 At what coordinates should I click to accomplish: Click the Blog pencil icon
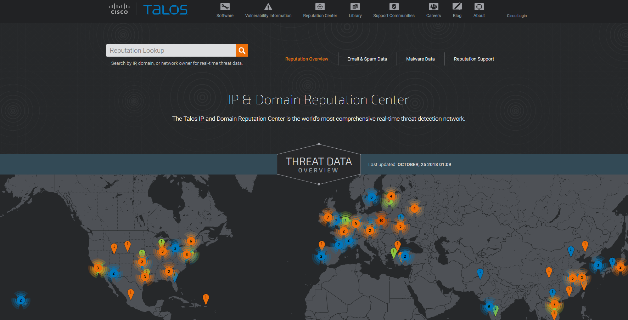(457, 7)
